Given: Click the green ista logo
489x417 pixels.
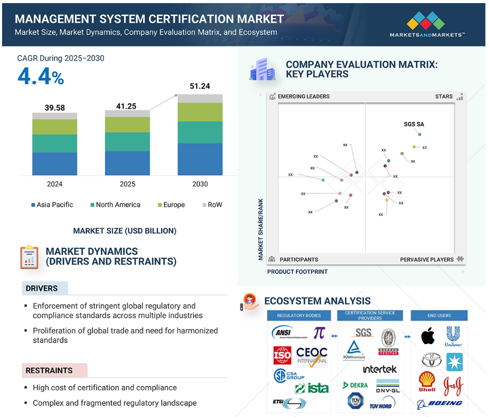Looking at the screenshot, I should coord(312,388).
